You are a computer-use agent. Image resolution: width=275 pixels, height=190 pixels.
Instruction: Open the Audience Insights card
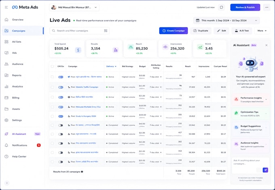click(x=251, y=146)
